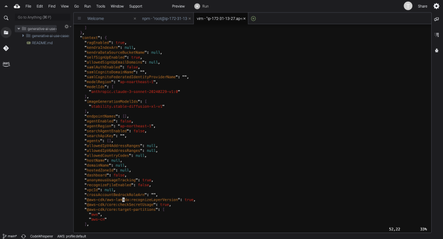Open the Cloud9 cloud logo menu
Viewport: 443px width, 239px height.
pyautogui.click(x=17, y=6)
